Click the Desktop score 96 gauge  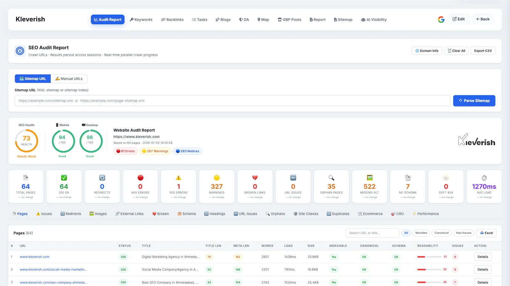coord(91,141)
